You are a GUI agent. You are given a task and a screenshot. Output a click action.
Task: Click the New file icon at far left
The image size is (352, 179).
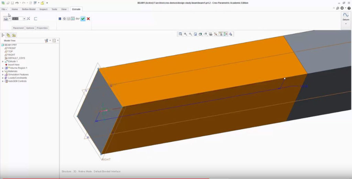3,3
